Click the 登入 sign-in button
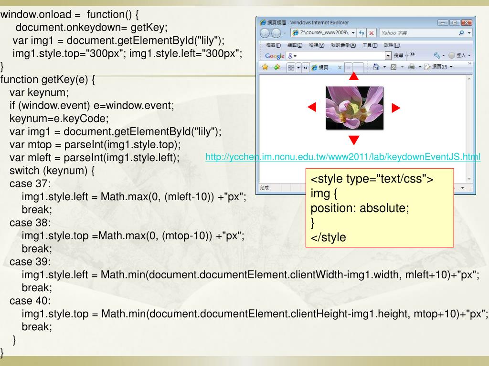 pos(457,55)
